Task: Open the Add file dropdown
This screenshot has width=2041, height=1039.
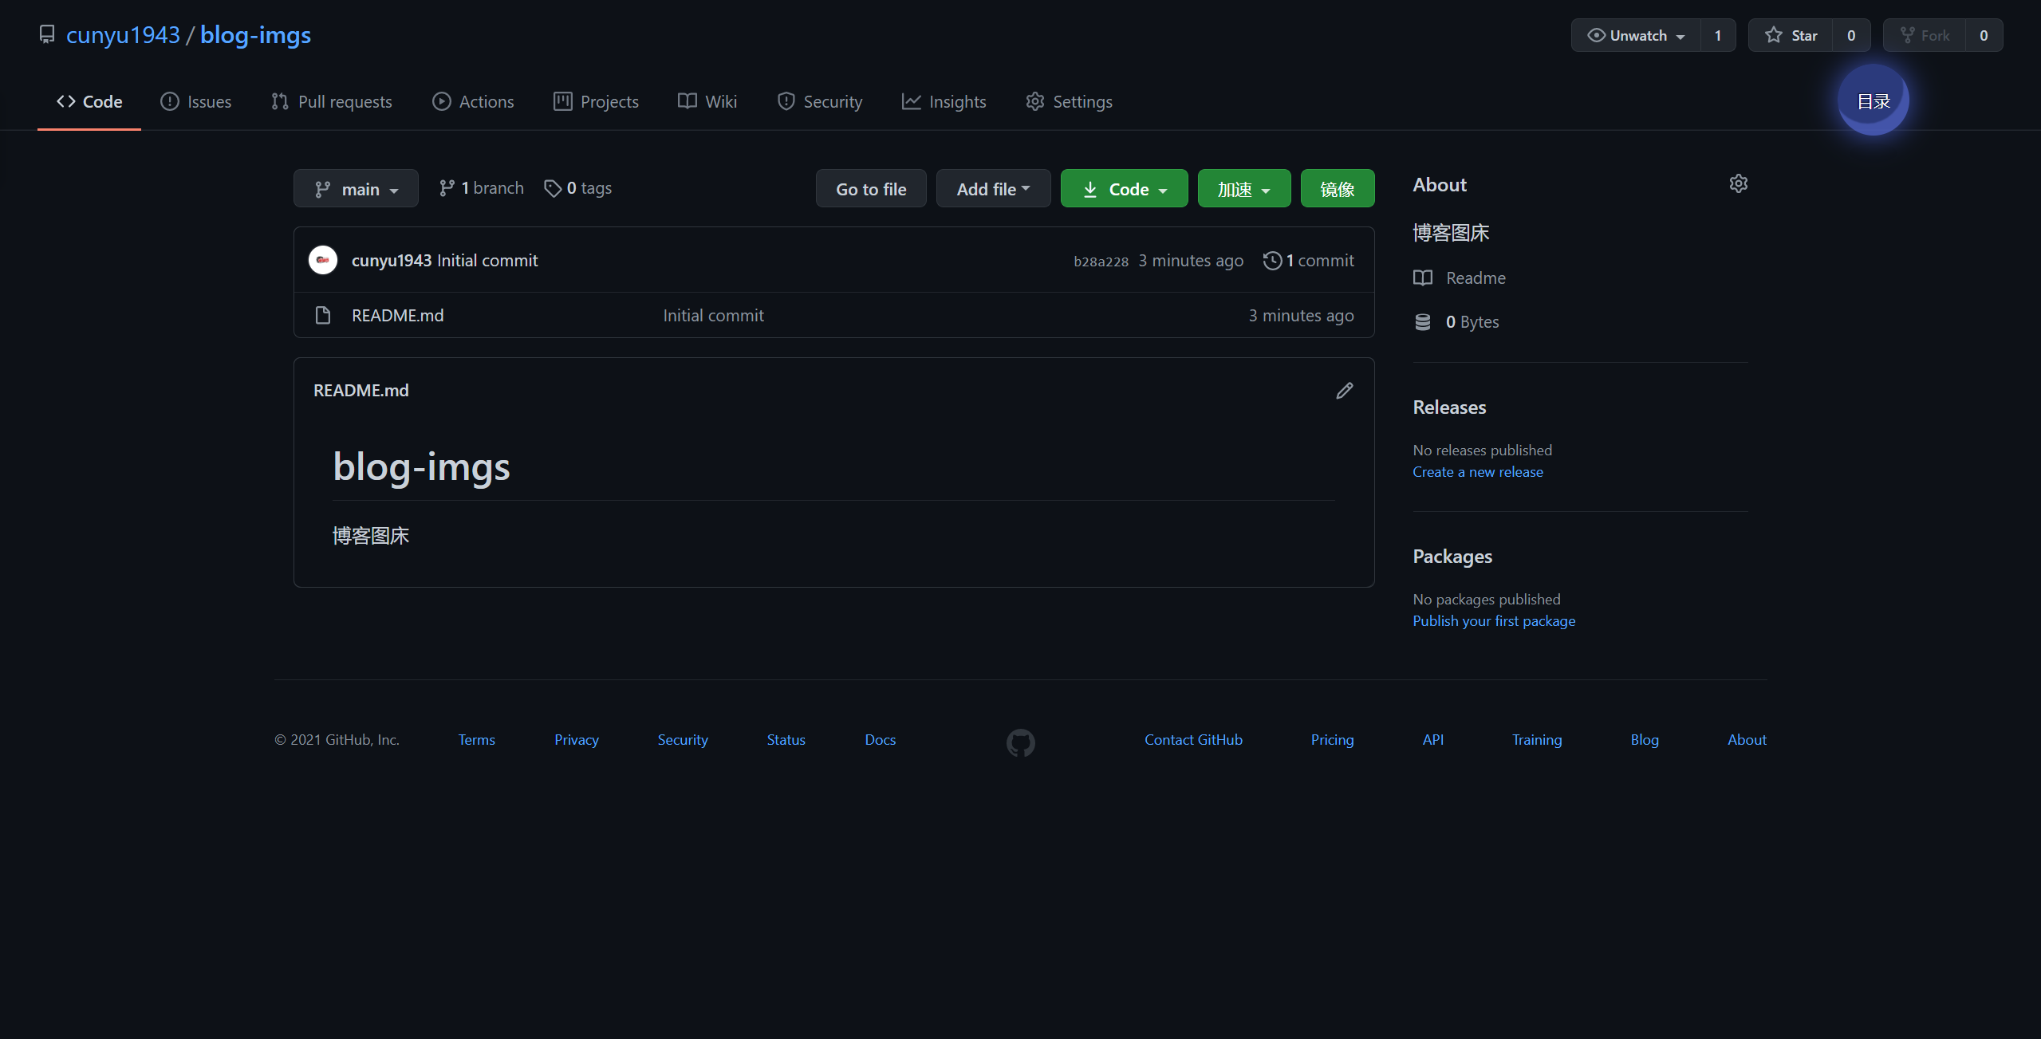Action: [993, 189]
